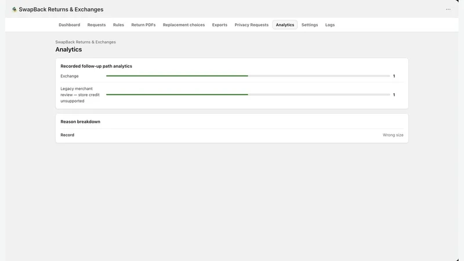
Task: Click the SwapBack app logo icon
Action: (x=14, y=9)
